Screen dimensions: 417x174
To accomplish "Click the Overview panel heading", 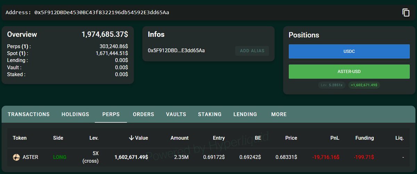I will (x=22, y=34).
